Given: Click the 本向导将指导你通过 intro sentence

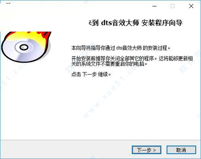Looking at the screenshot, I should (x=121, y=48).
